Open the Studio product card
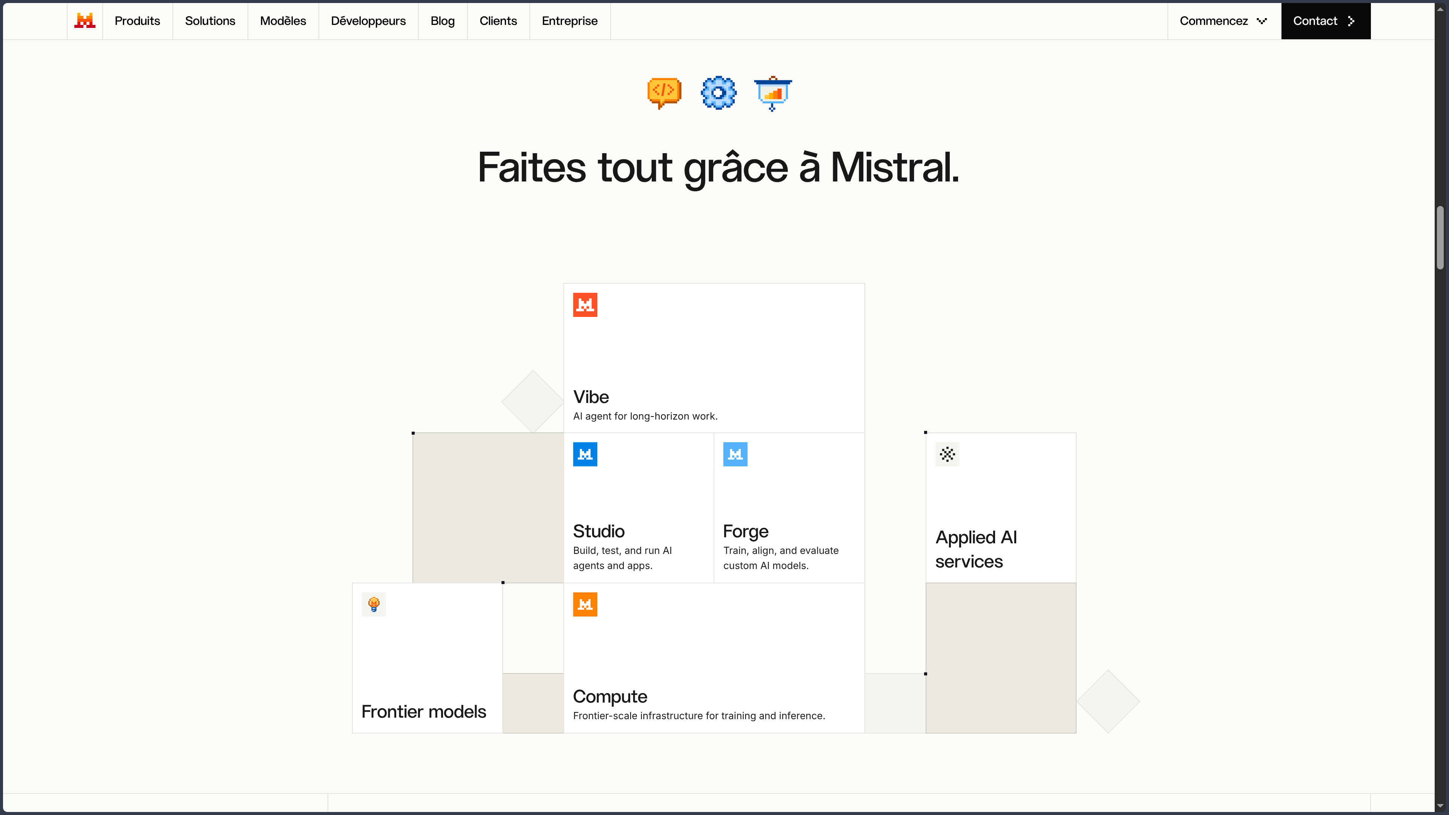This screenshot has height=815, width=1449. 638,508
